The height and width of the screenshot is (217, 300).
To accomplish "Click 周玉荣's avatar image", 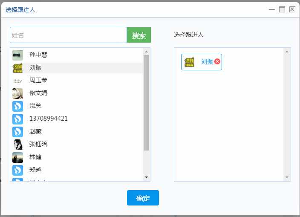I will [x=17, y=81].
